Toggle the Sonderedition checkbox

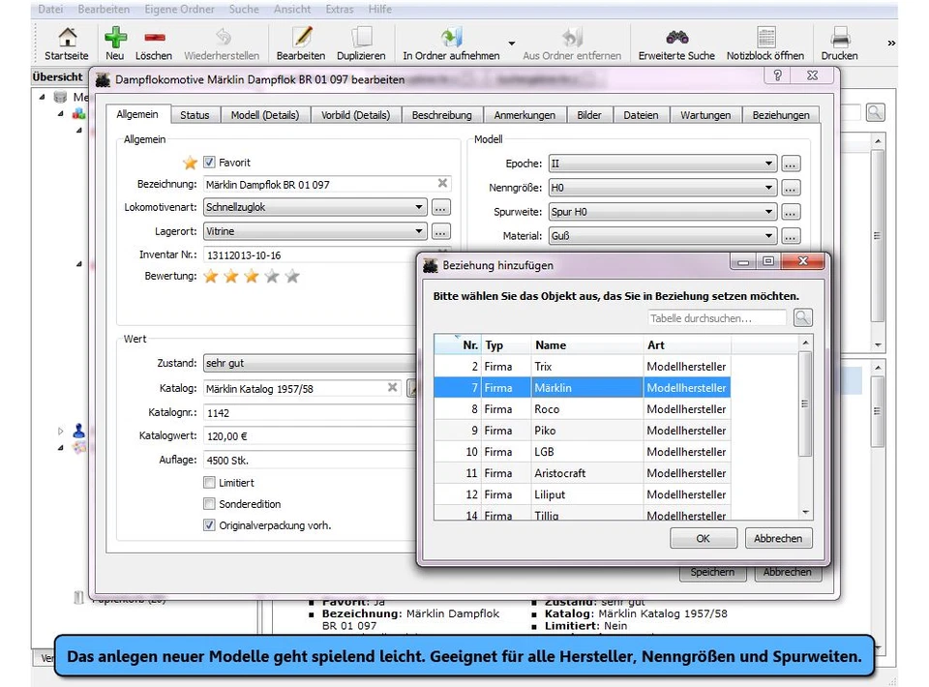pyautogui.click(x=209, y=504)
